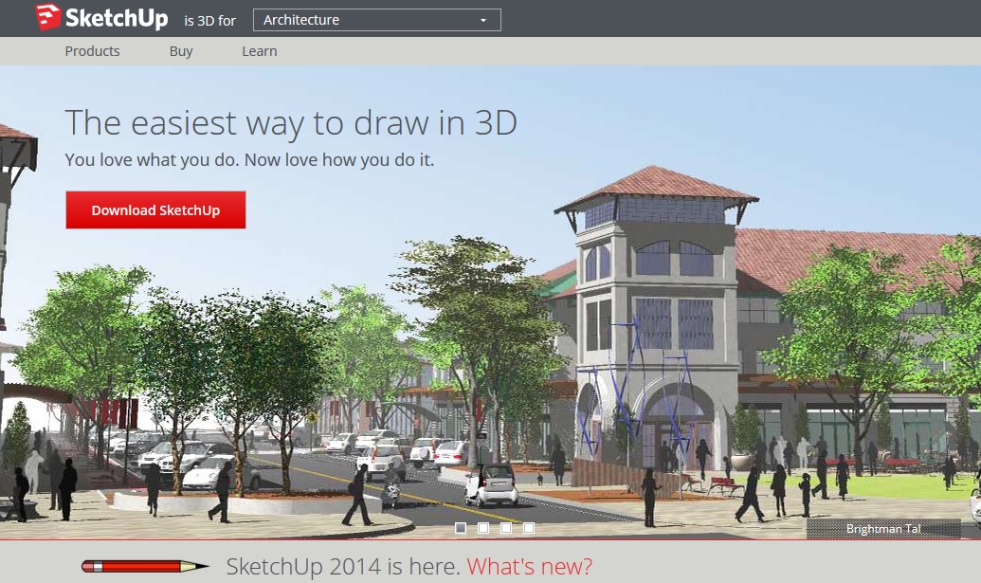Click the tagline You love what you do
This screenshot has height=583, width=981.
coord(152,160)
